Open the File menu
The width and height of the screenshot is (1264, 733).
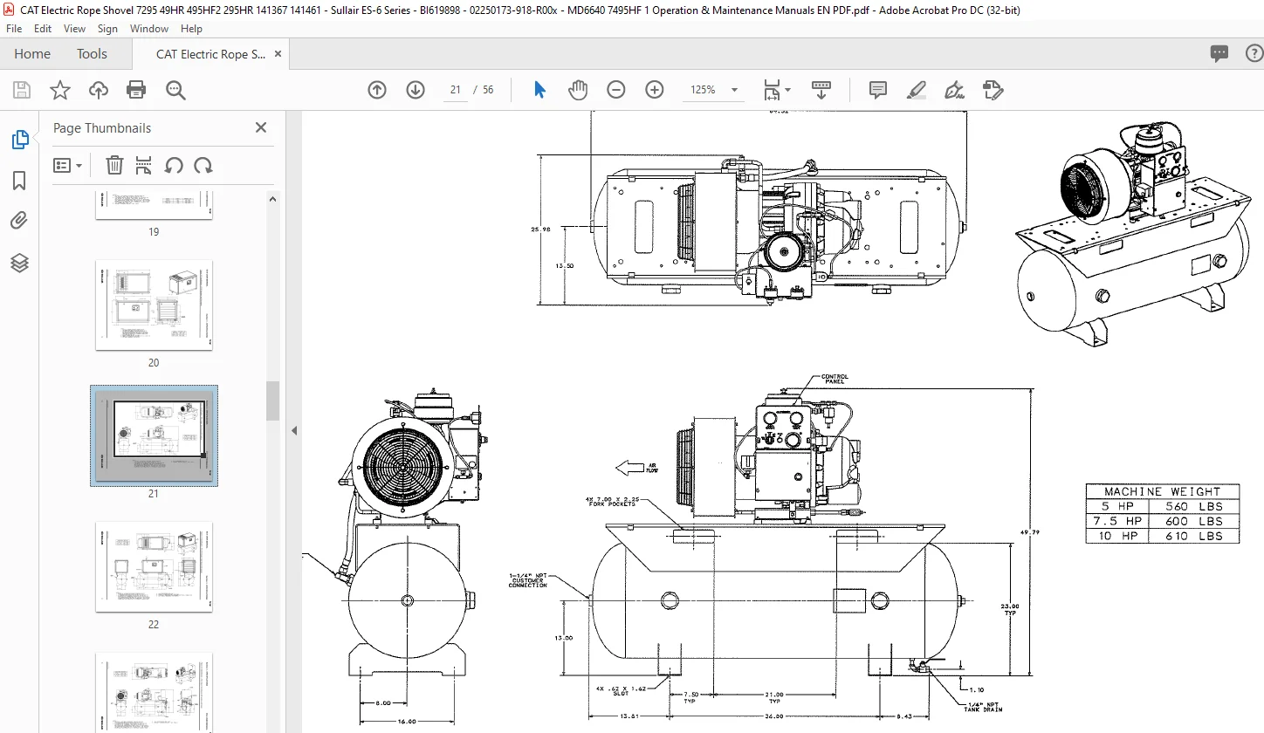tap(14, 29)
